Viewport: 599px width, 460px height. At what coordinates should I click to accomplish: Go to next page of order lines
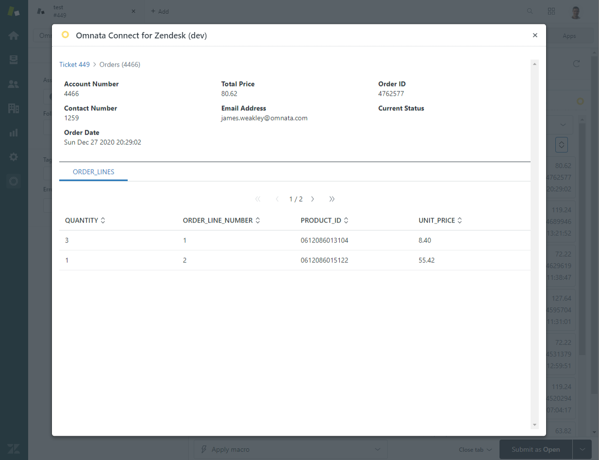(x=313, y=199)
